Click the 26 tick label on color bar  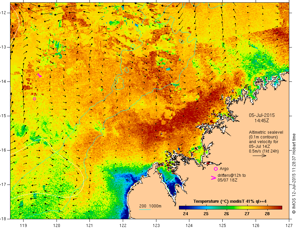[226, 214]
